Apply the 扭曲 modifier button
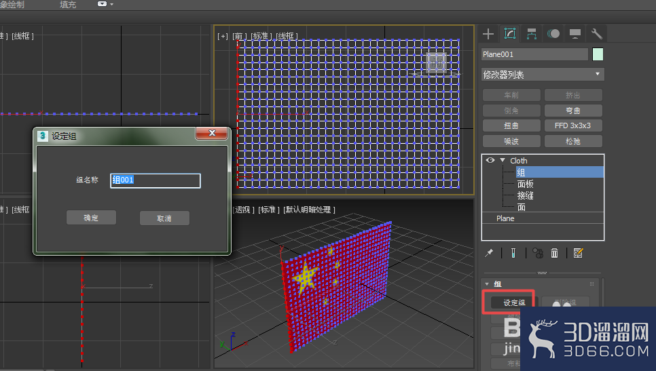 point(511,125)
